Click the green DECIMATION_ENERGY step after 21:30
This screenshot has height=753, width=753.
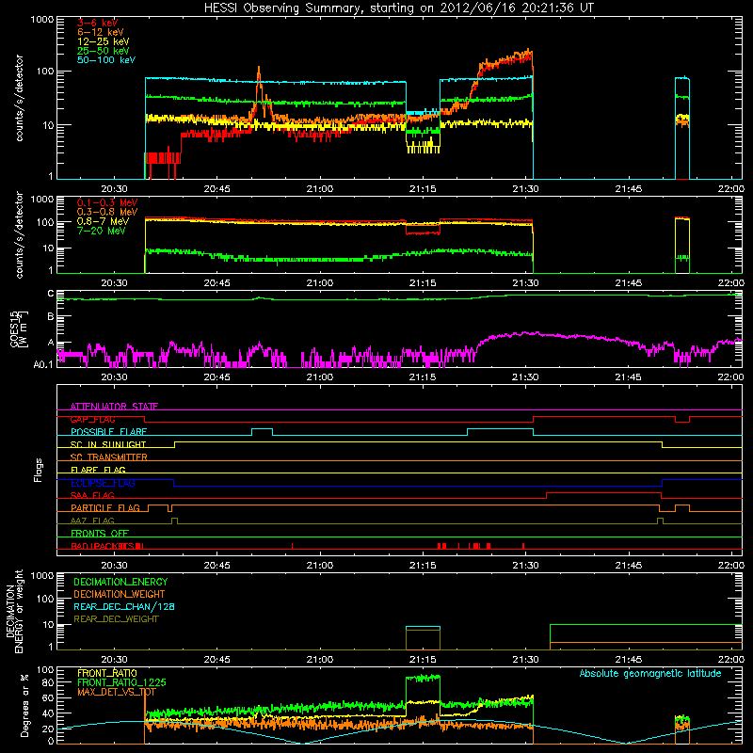point(646,625)
